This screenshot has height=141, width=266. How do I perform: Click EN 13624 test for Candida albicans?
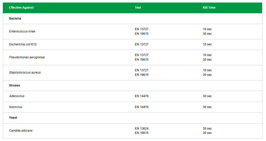(x=142, y=129)
